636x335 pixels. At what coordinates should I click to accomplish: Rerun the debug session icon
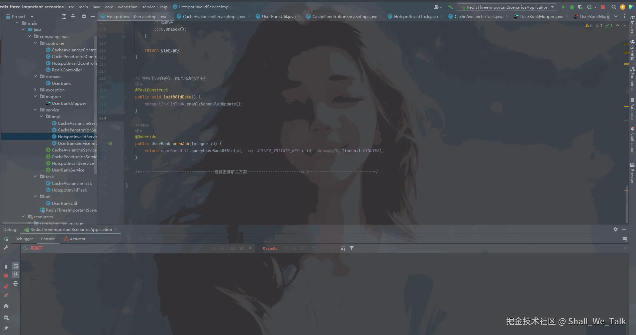pos(6,239)
